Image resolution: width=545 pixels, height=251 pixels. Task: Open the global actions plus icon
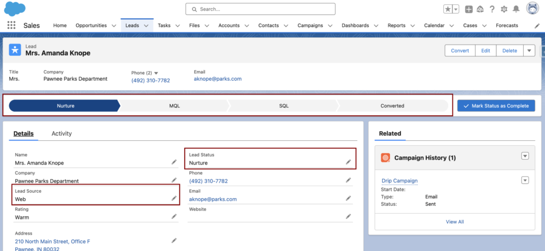(x=469, y=10)
